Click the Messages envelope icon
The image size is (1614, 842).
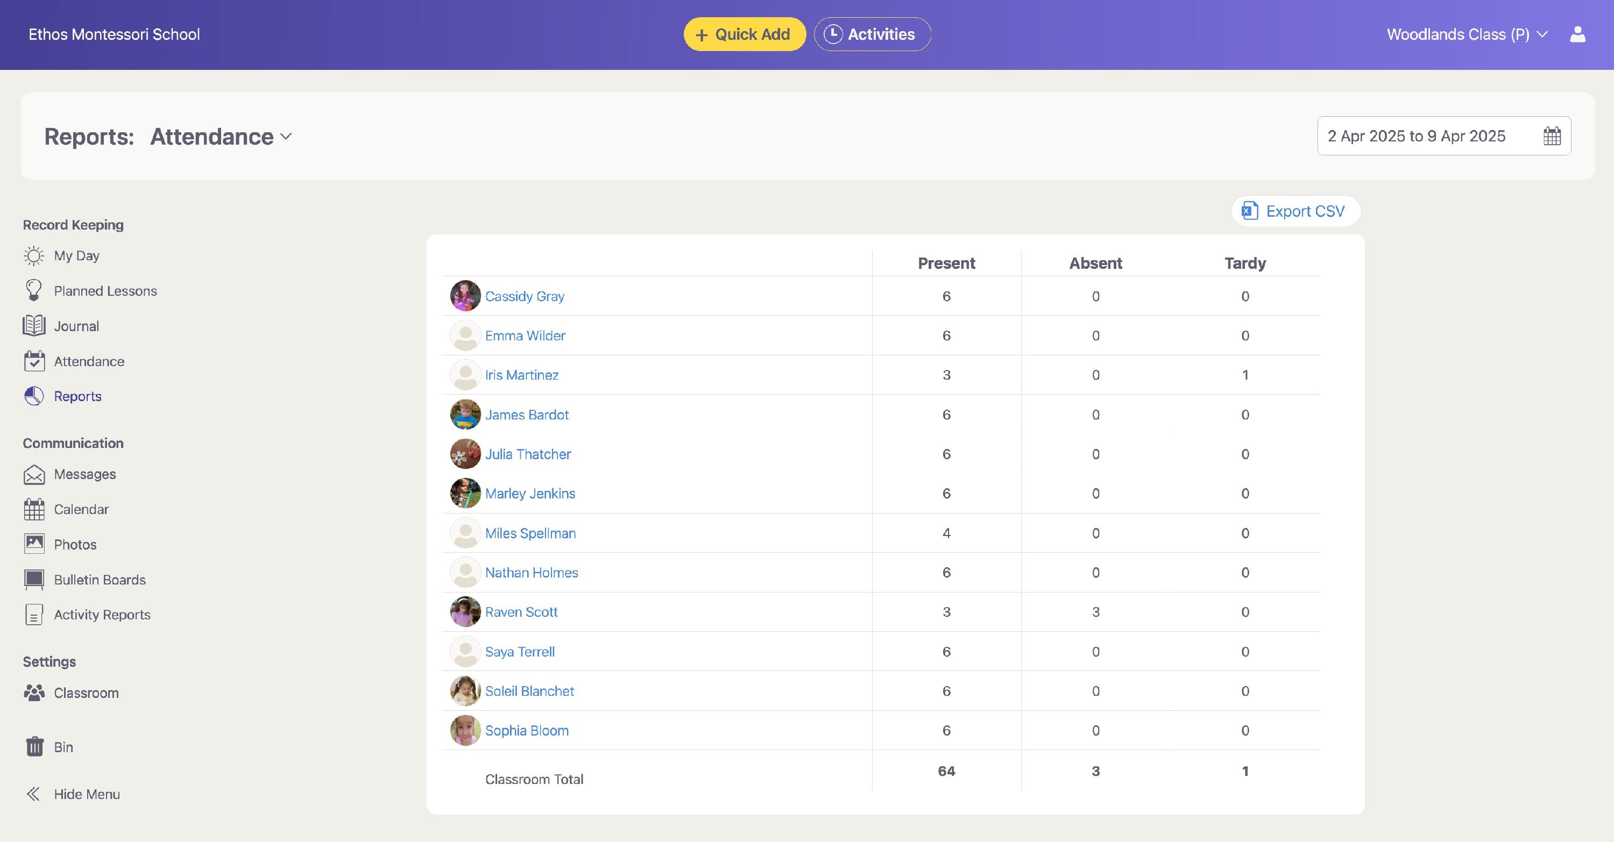pos(34,475)
